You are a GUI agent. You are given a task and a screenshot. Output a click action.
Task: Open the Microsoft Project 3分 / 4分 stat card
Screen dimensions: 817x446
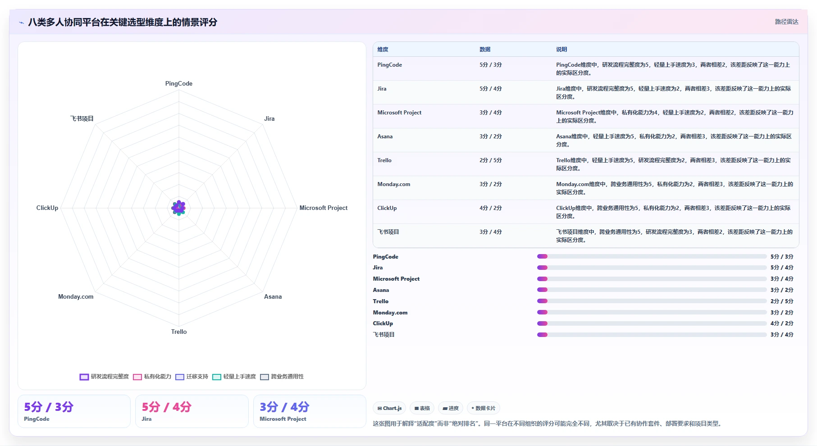pyautogui.click(x=310, y=411)
